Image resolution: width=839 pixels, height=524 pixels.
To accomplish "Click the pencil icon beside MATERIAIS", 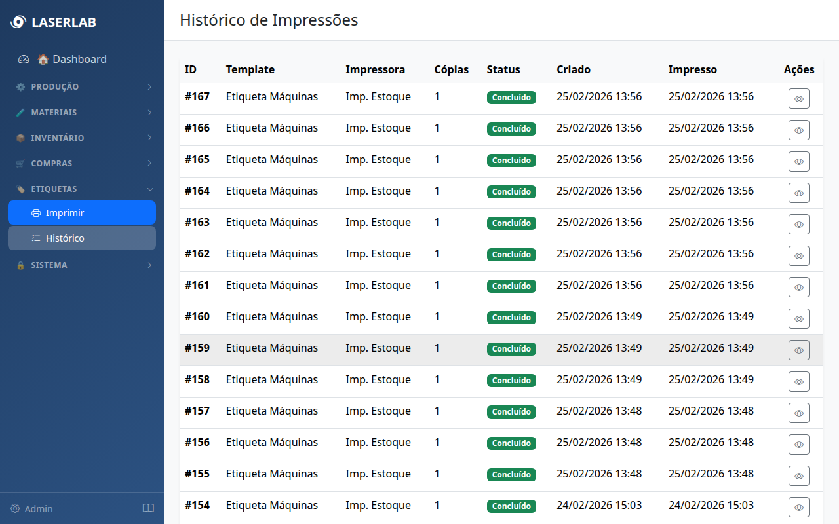I will coord(22,112).
